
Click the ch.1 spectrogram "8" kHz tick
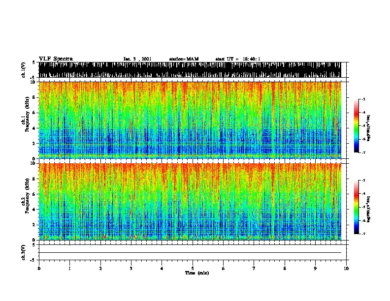(34, 97)
